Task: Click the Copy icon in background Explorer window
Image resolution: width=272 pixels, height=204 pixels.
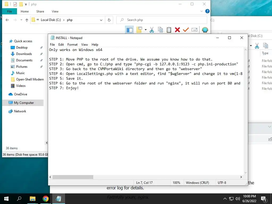Action: [x=266, y=46]
